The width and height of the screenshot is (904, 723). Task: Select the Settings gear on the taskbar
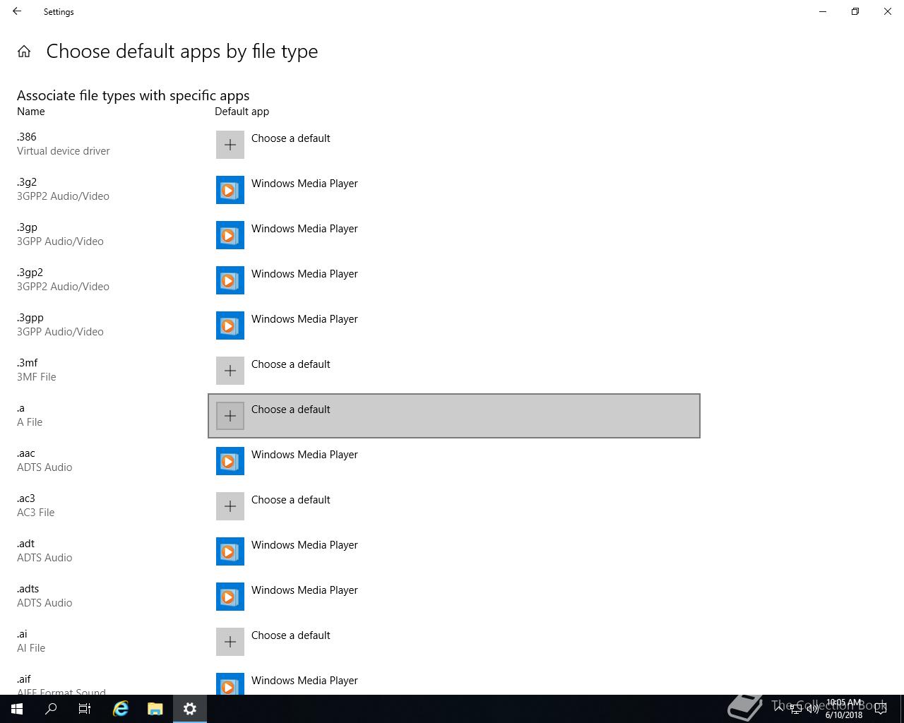189,709
